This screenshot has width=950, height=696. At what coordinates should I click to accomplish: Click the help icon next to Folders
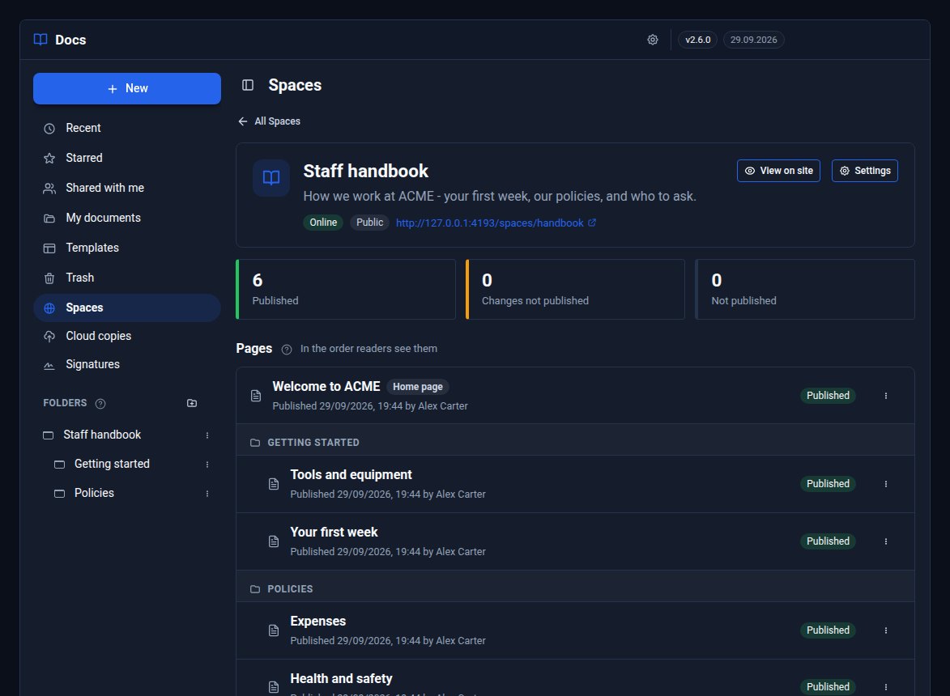pos(100,404)
